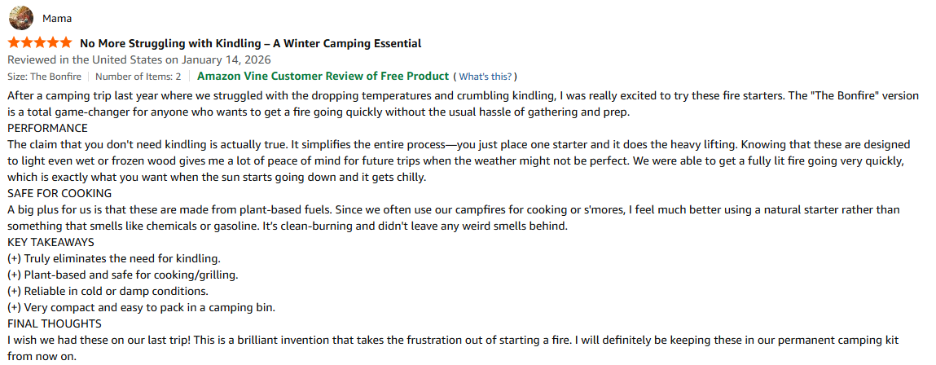Open the "No More Struggling with Kindling" review title
This screenshot has width=936, height=365.
point(250,43)
